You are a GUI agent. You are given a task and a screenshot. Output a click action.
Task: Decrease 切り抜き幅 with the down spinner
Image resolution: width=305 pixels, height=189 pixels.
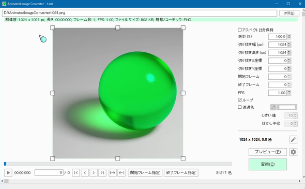tap(289, 46)
